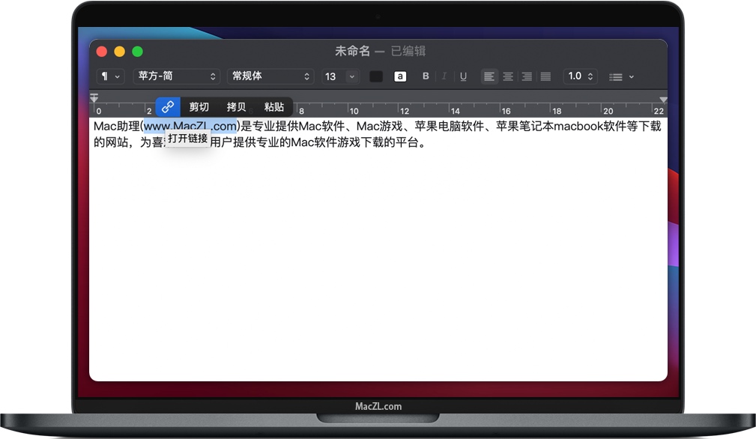Open the 常规体 font style dropdown
Viewport: 756px width, 439px height.
coord(270,76)
